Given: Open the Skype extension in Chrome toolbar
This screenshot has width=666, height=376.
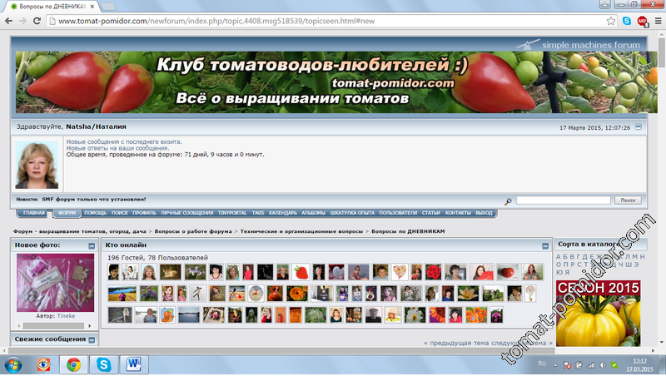Looking at the screenshot, I should 626,20.
